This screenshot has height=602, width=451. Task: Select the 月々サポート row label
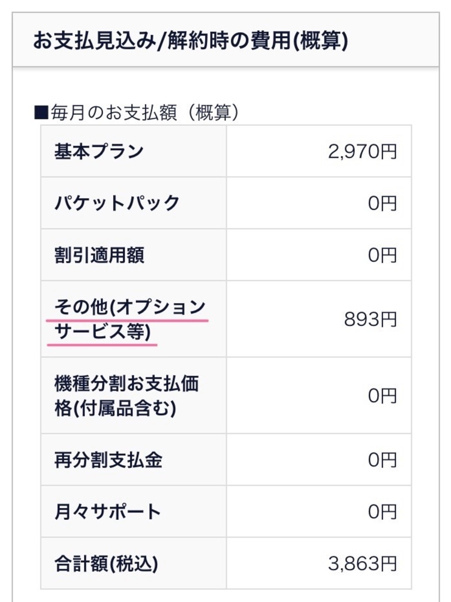coord(108,512)
